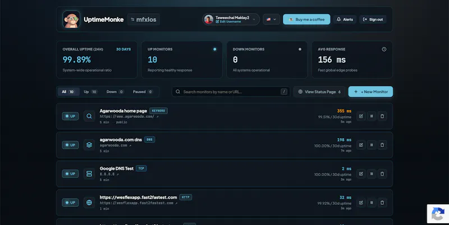This screenshot has width=449, height=225.
Task: Delete the Agarwooda home page monitor
Action: tap(382, 116)
